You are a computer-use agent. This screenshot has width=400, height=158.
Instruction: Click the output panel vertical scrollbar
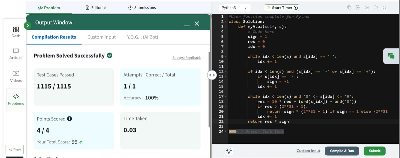[209, 90]
